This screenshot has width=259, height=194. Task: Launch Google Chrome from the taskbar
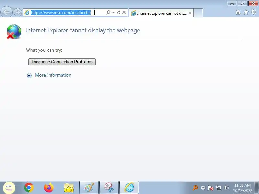coord(29,188)
